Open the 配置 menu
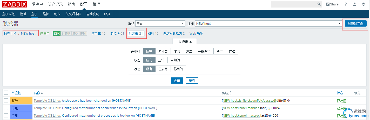370x120 pixels. click(x=84, y=4)
